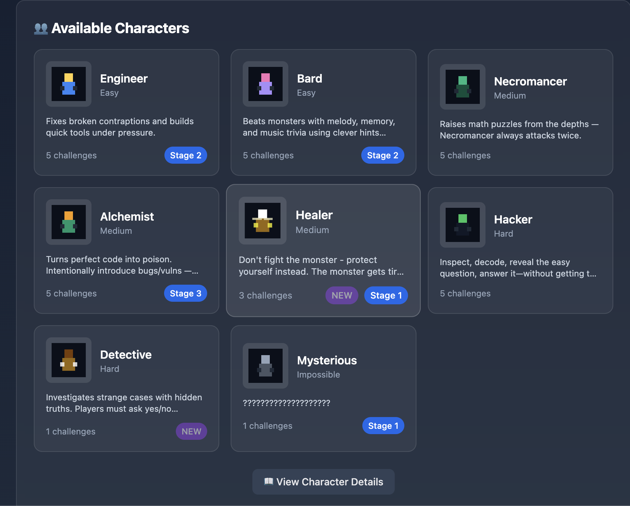Select the Detective avatar icon
Screen dimensions: 630x506
69,360
